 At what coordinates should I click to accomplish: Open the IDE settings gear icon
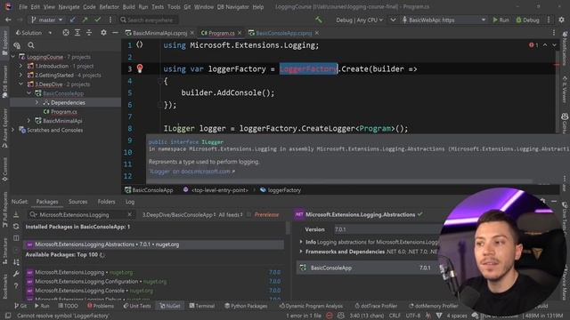562,20
